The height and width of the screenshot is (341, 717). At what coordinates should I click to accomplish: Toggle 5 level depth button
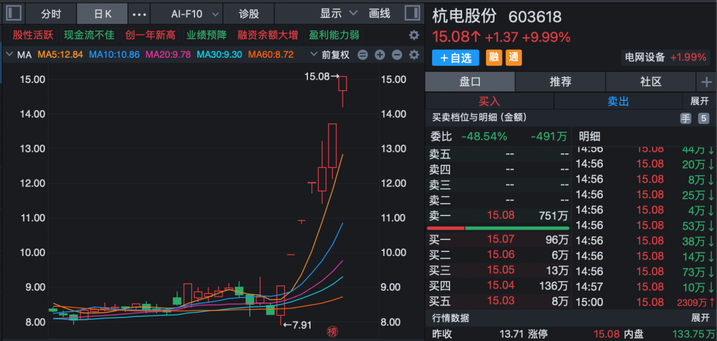click(703, 118)
